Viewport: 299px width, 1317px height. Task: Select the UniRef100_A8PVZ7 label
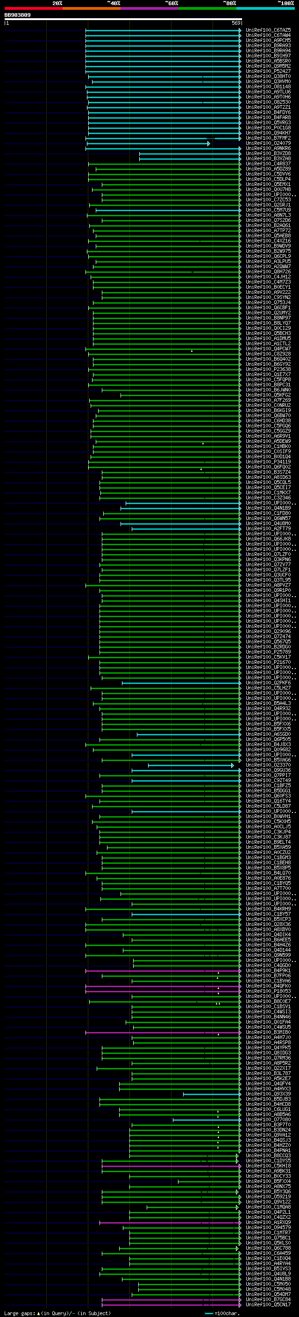point(268,585)
